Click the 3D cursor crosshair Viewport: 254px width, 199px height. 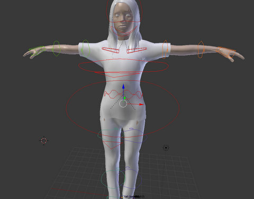click(x=44, y=140)
